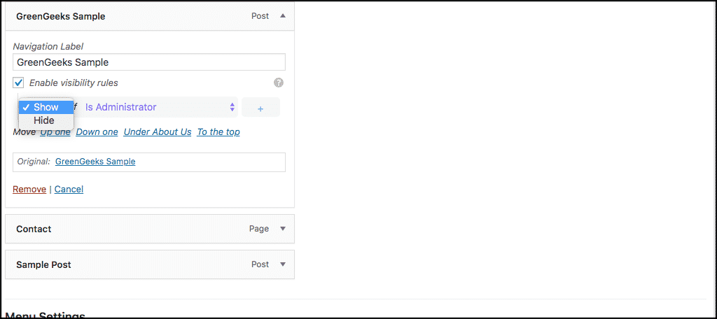The image size is (717, 319).
Task: Add a visibility rule with plus button
Action: (260, 108)
